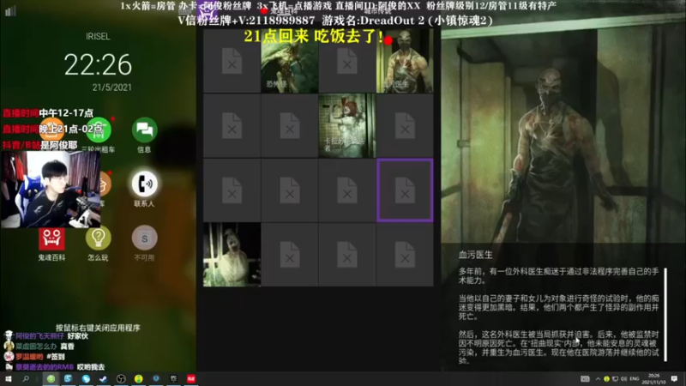Select the locked entry left of 恐怖怪
The height and width of the screenshot is (386, 686).
coord(232,61)
